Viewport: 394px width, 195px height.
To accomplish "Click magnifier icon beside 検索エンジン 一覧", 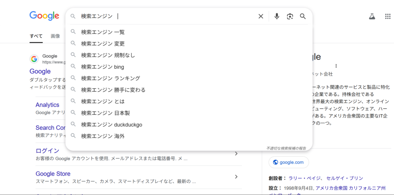I will click(73, 32).
